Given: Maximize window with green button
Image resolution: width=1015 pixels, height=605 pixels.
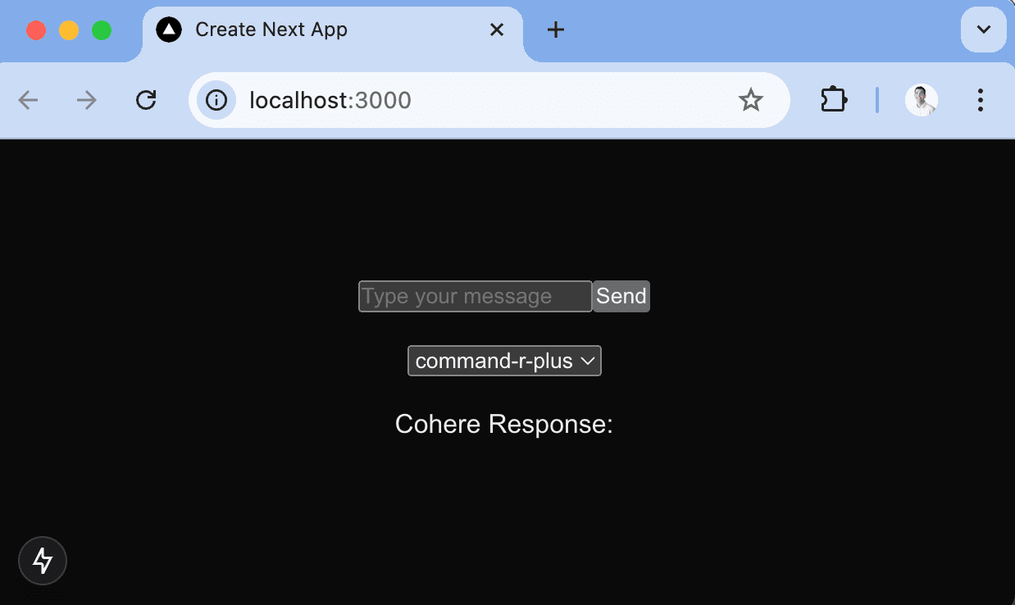Looking at the screenshot, I should (102, 30).
